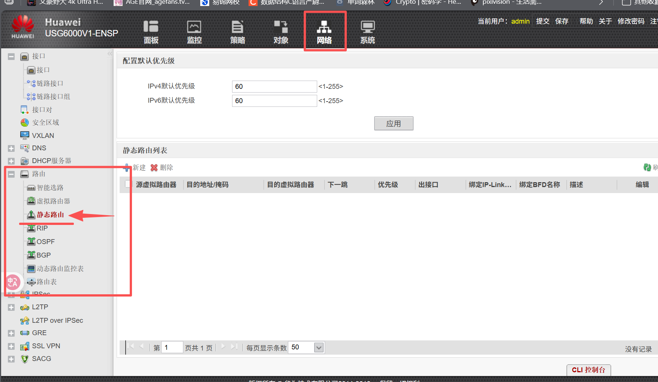Image resolution: width=658 pixels, height=382 pixels.
Task: Open the 每页显示条数 page size dropdown
Action: tap(319, 348)
